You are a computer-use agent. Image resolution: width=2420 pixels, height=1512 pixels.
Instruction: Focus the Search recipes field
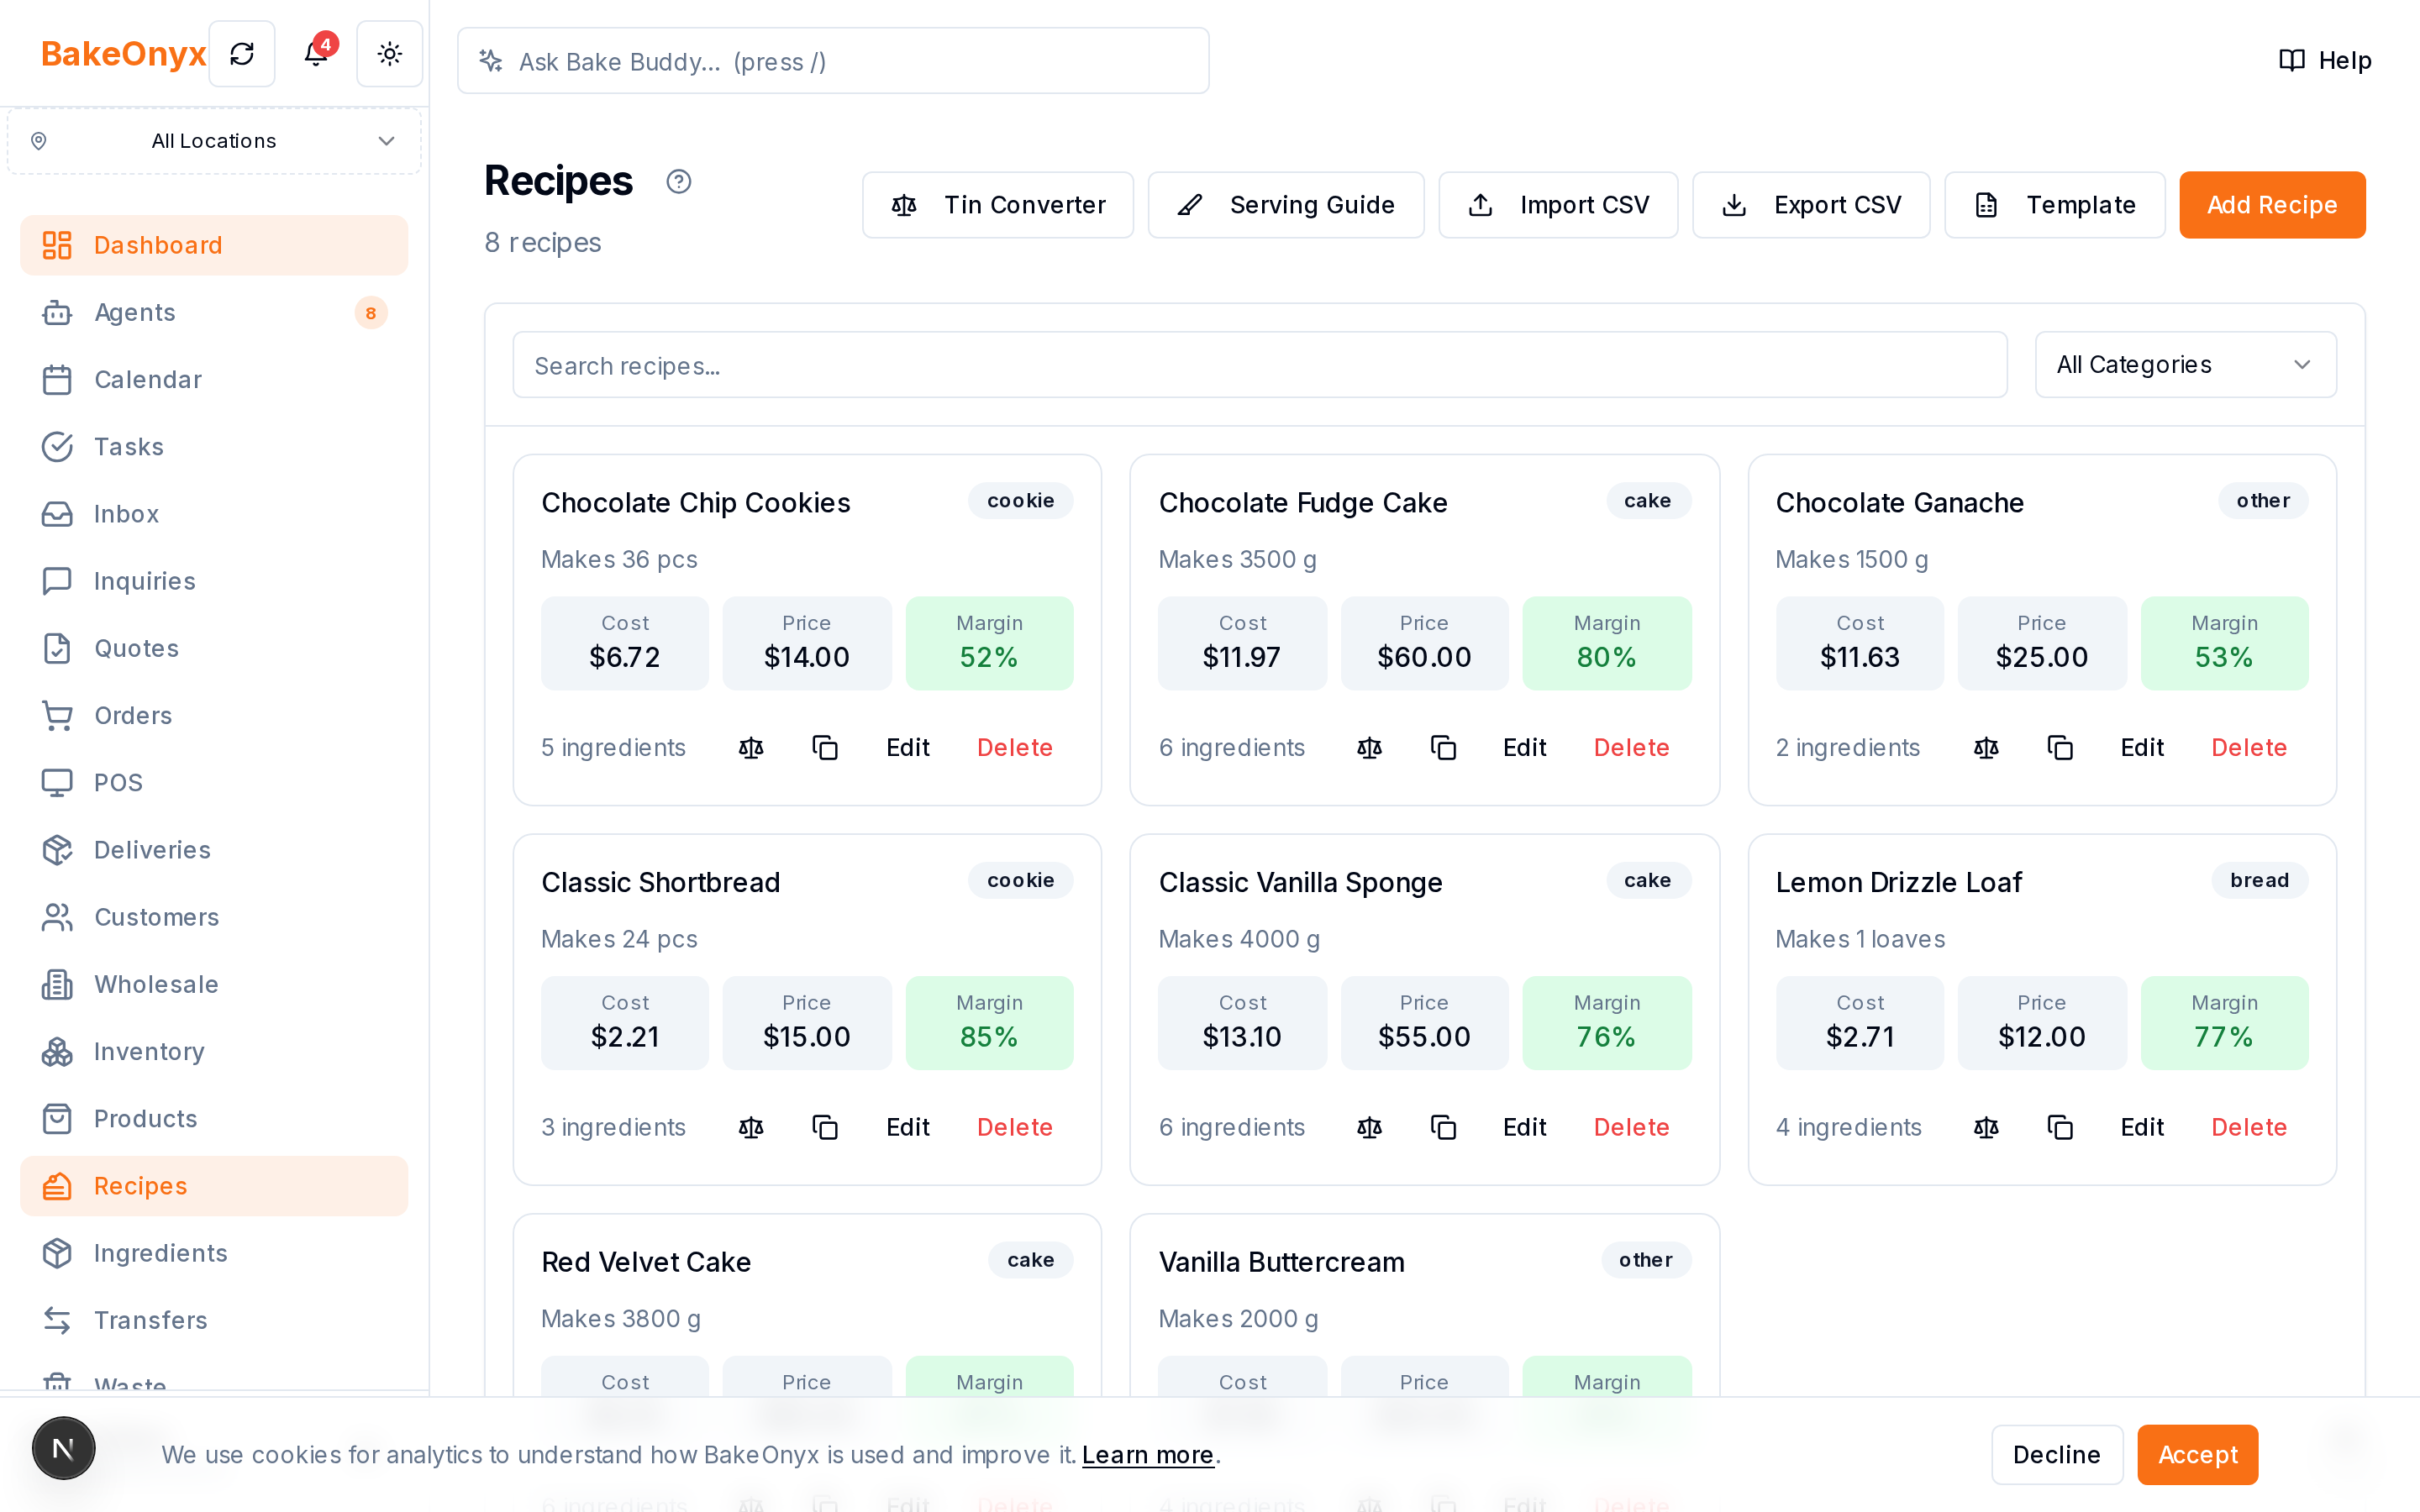(x=1259, y=365)
